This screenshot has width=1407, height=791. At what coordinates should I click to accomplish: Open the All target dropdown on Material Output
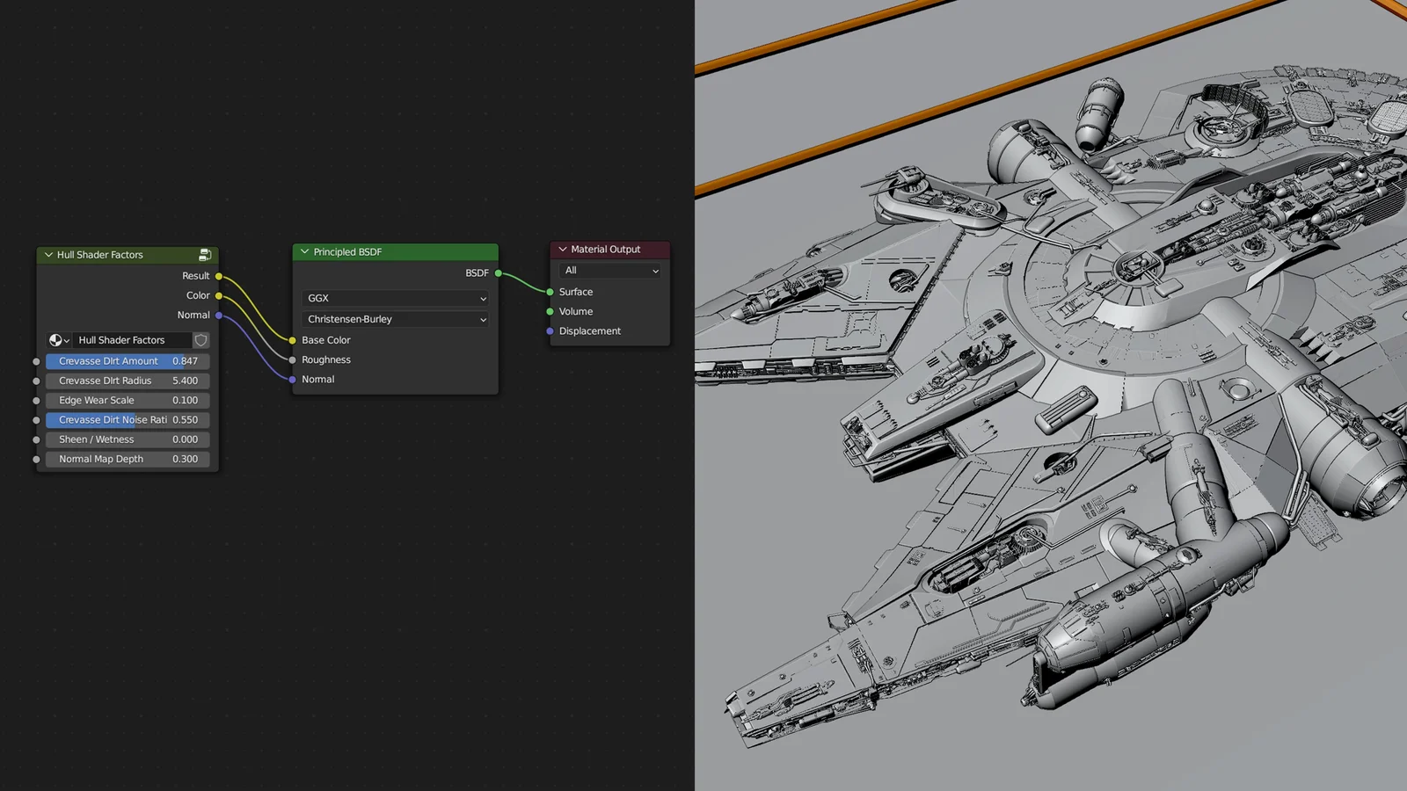point(610,270)
